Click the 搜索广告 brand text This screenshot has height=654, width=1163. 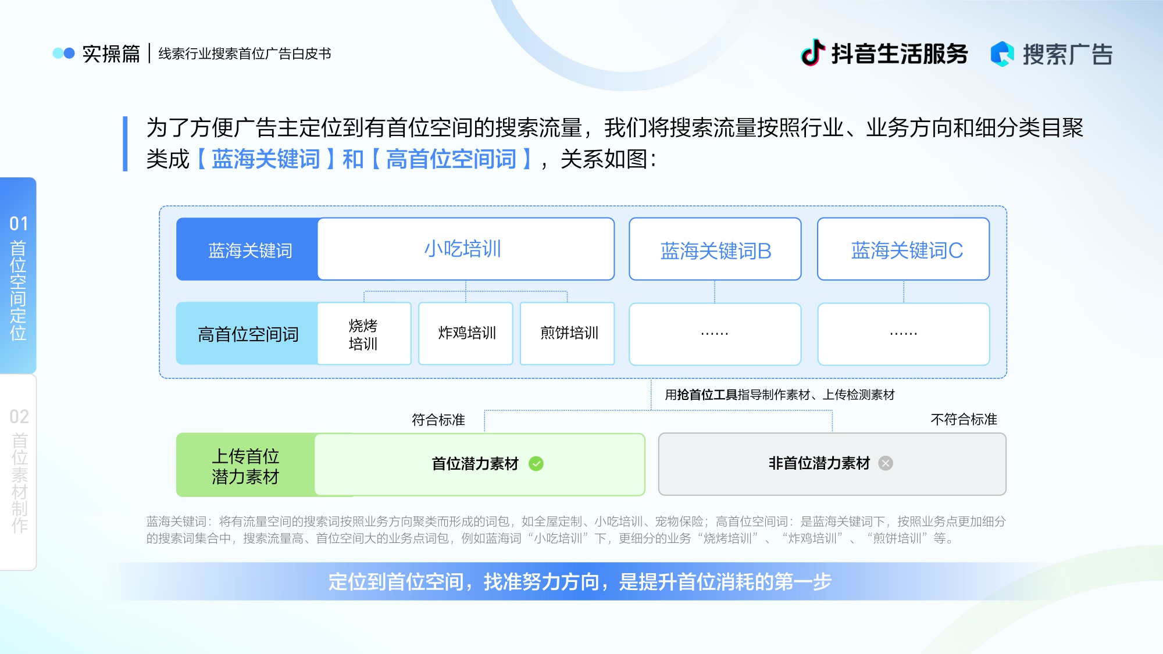1068,54
